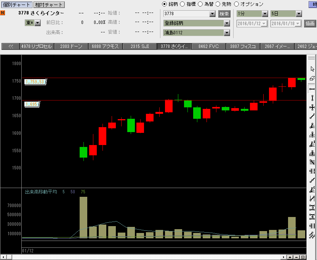Select the diagonal trend line tool

click(312, 116)
